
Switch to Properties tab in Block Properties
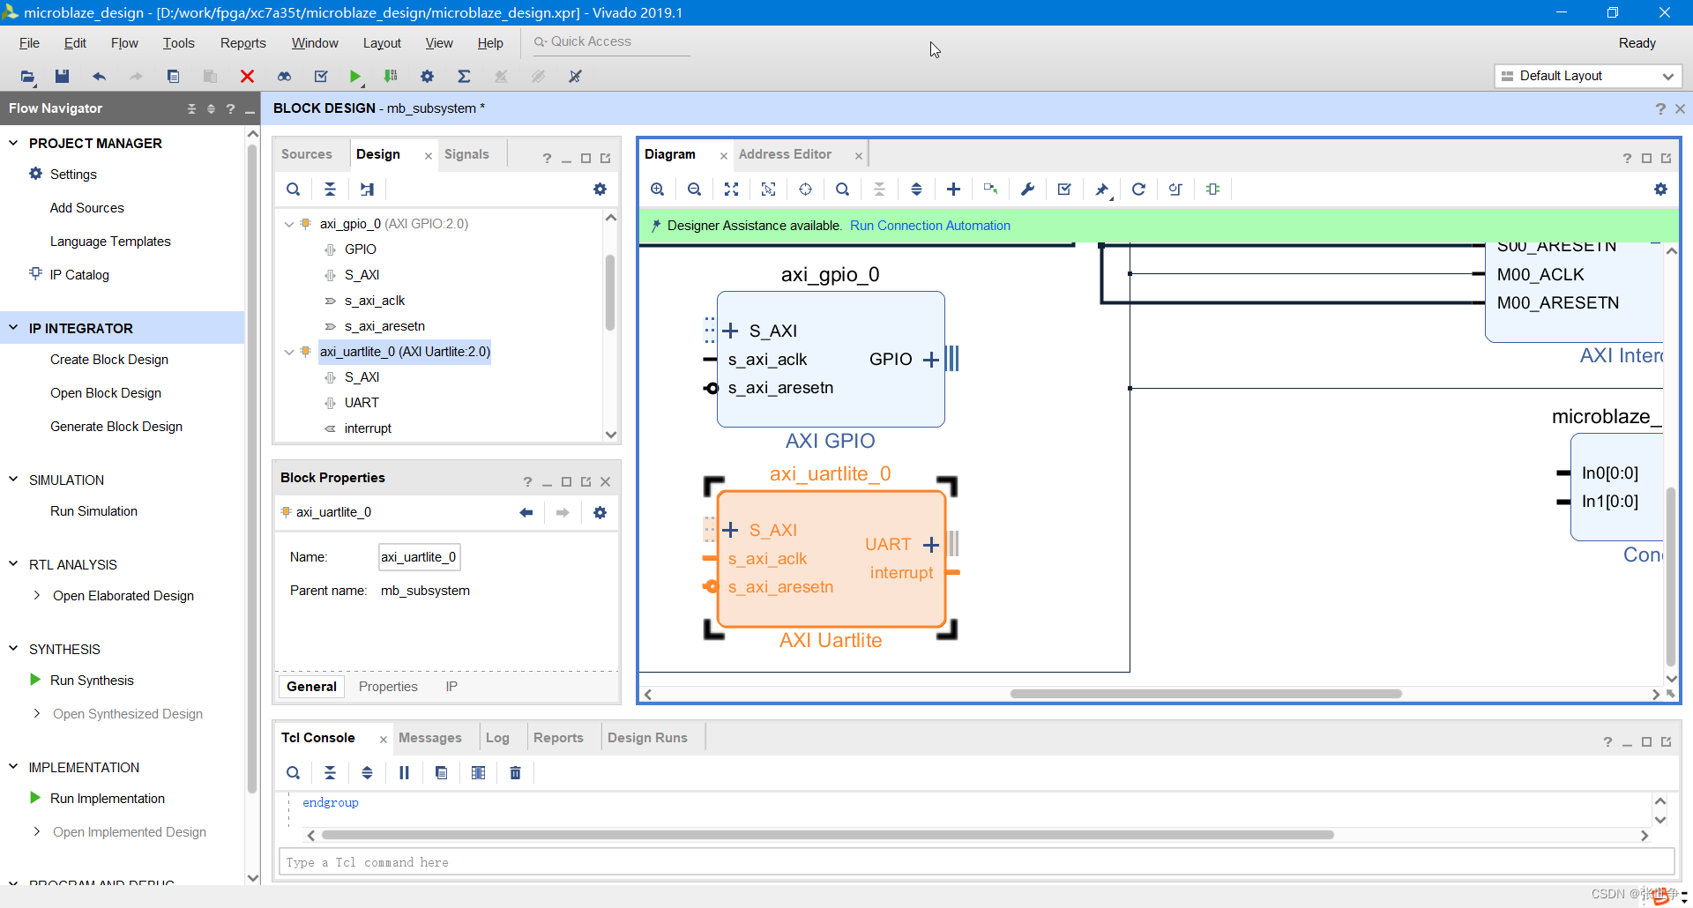tap(388, 687)
